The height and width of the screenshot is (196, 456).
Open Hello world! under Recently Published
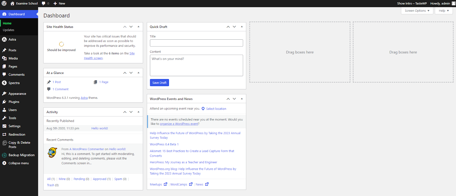100,128
